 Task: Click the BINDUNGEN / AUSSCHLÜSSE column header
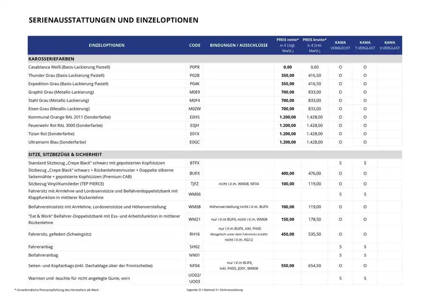[239, 45]
